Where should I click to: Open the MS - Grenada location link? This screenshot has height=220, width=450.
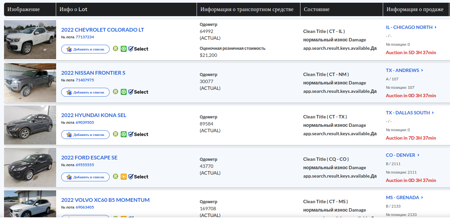tap(404, 197)
